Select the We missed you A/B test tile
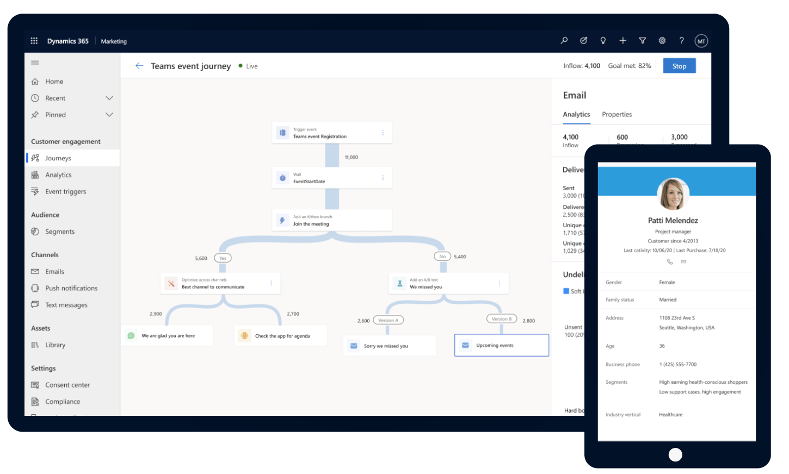 (448, 283)
